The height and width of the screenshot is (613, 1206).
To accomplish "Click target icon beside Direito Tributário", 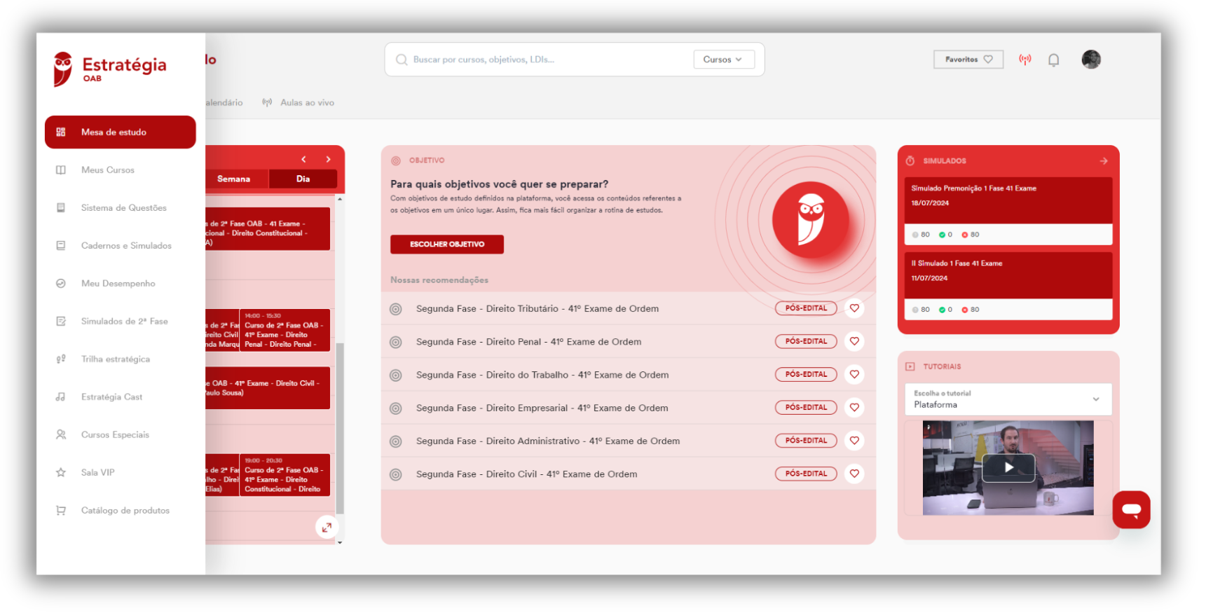I will (396, 309).
